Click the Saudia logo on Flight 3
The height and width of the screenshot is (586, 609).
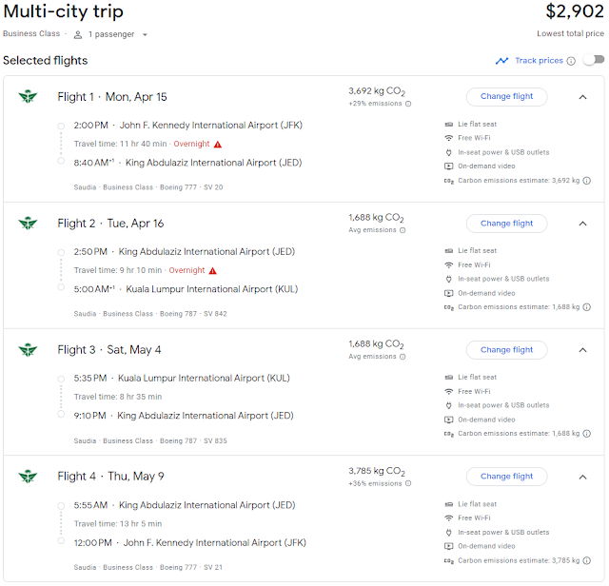click(x=27, y=349)
